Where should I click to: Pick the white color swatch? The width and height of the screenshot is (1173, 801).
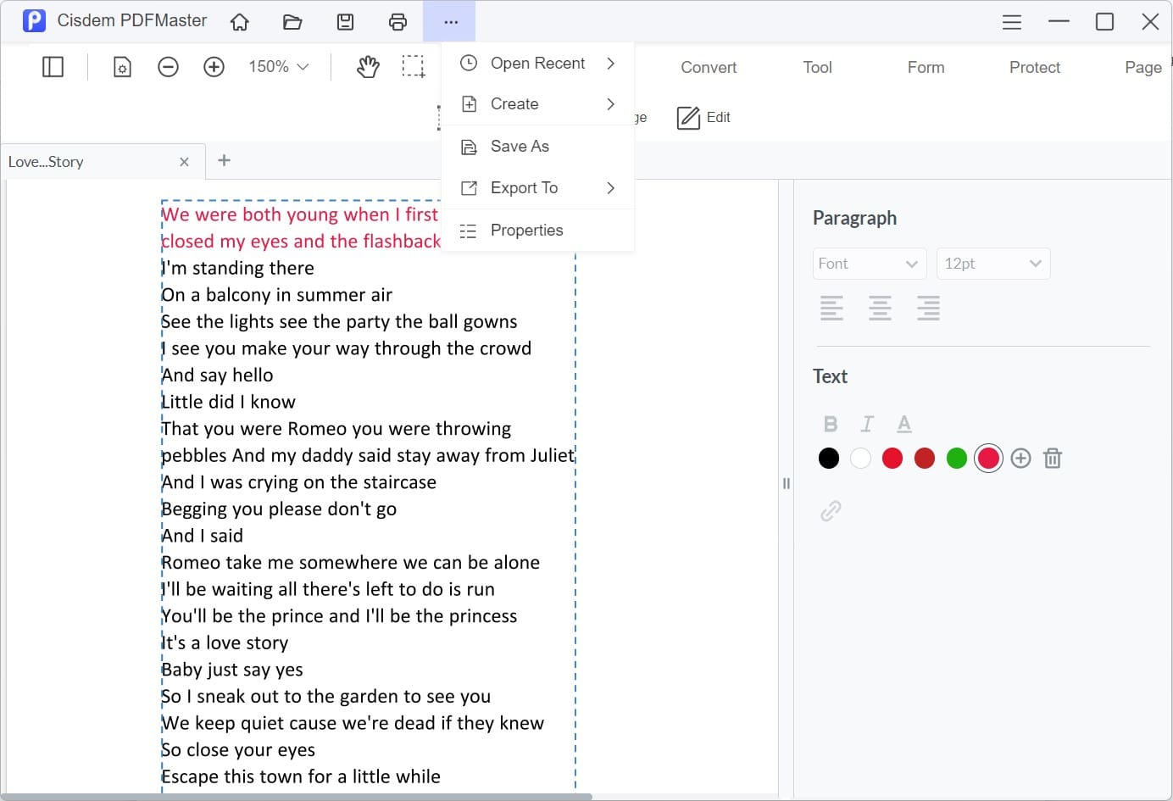860,459
